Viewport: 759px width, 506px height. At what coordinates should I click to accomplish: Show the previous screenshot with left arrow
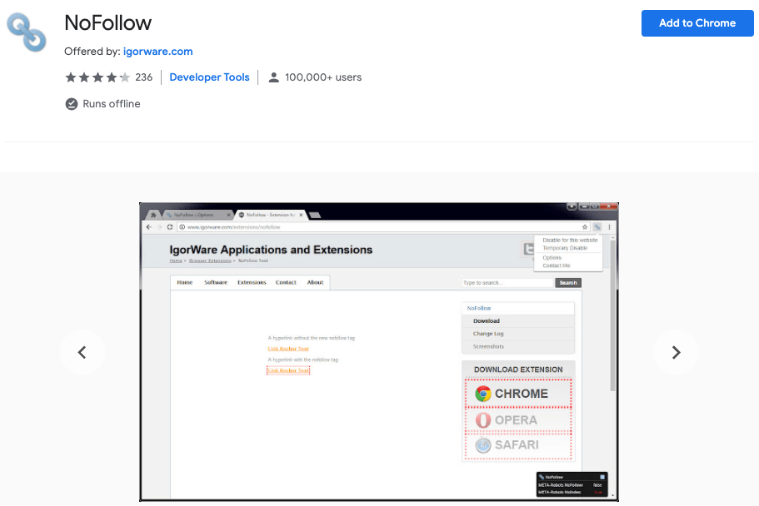point(82,352)
